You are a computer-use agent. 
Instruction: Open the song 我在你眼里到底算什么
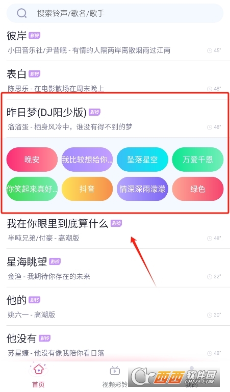click(x=115, y=230)
